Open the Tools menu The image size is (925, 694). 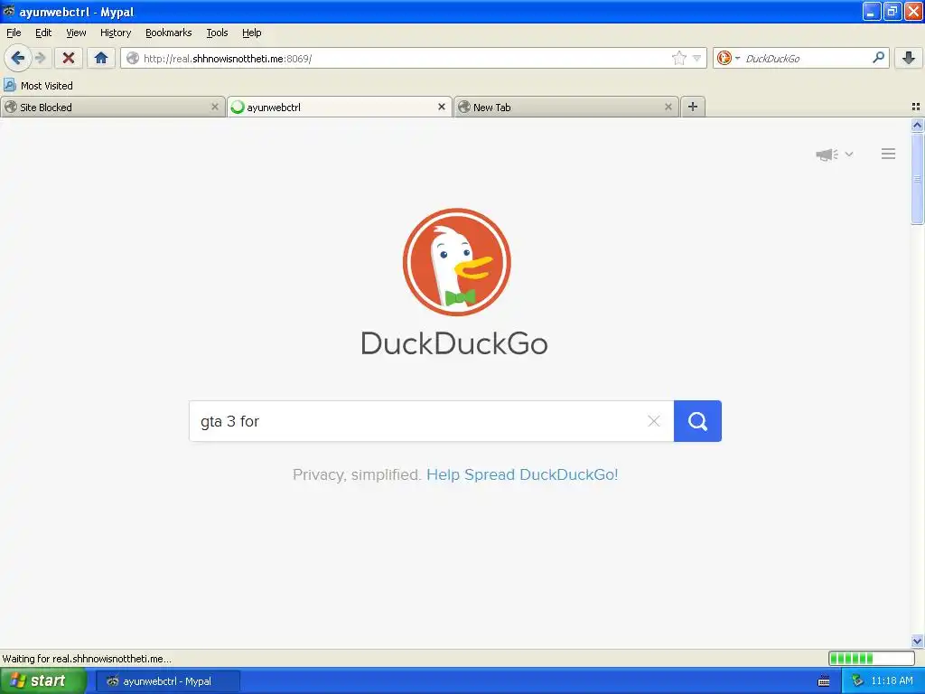217,33
